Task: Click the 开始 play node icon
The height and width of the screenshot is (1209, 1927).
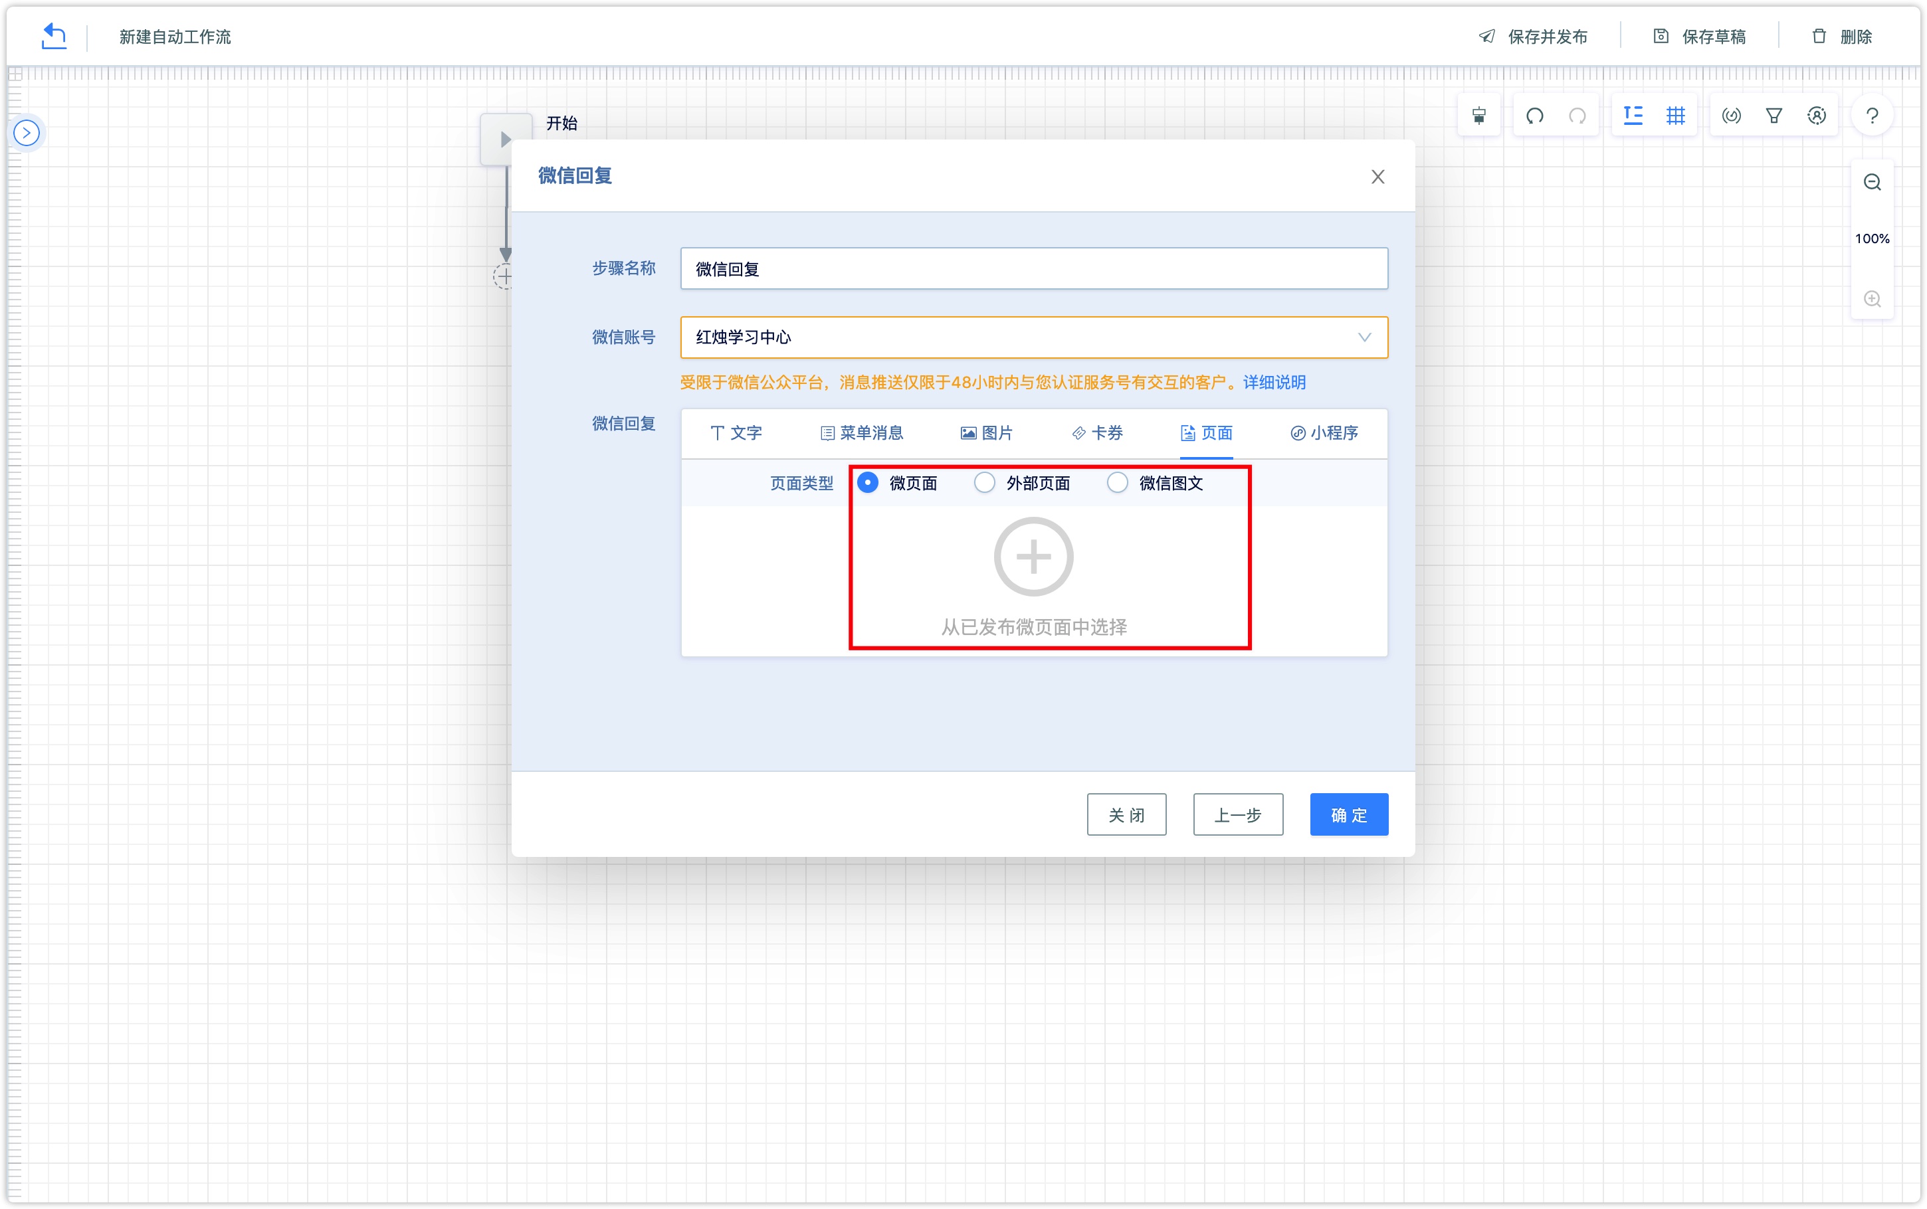Action: click(505, 139)
